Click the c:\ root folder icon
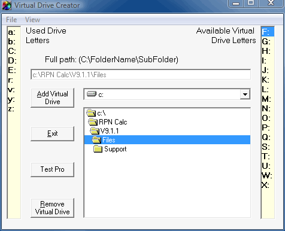This screenshot has width=285, height=231. (x=91, y=113)
